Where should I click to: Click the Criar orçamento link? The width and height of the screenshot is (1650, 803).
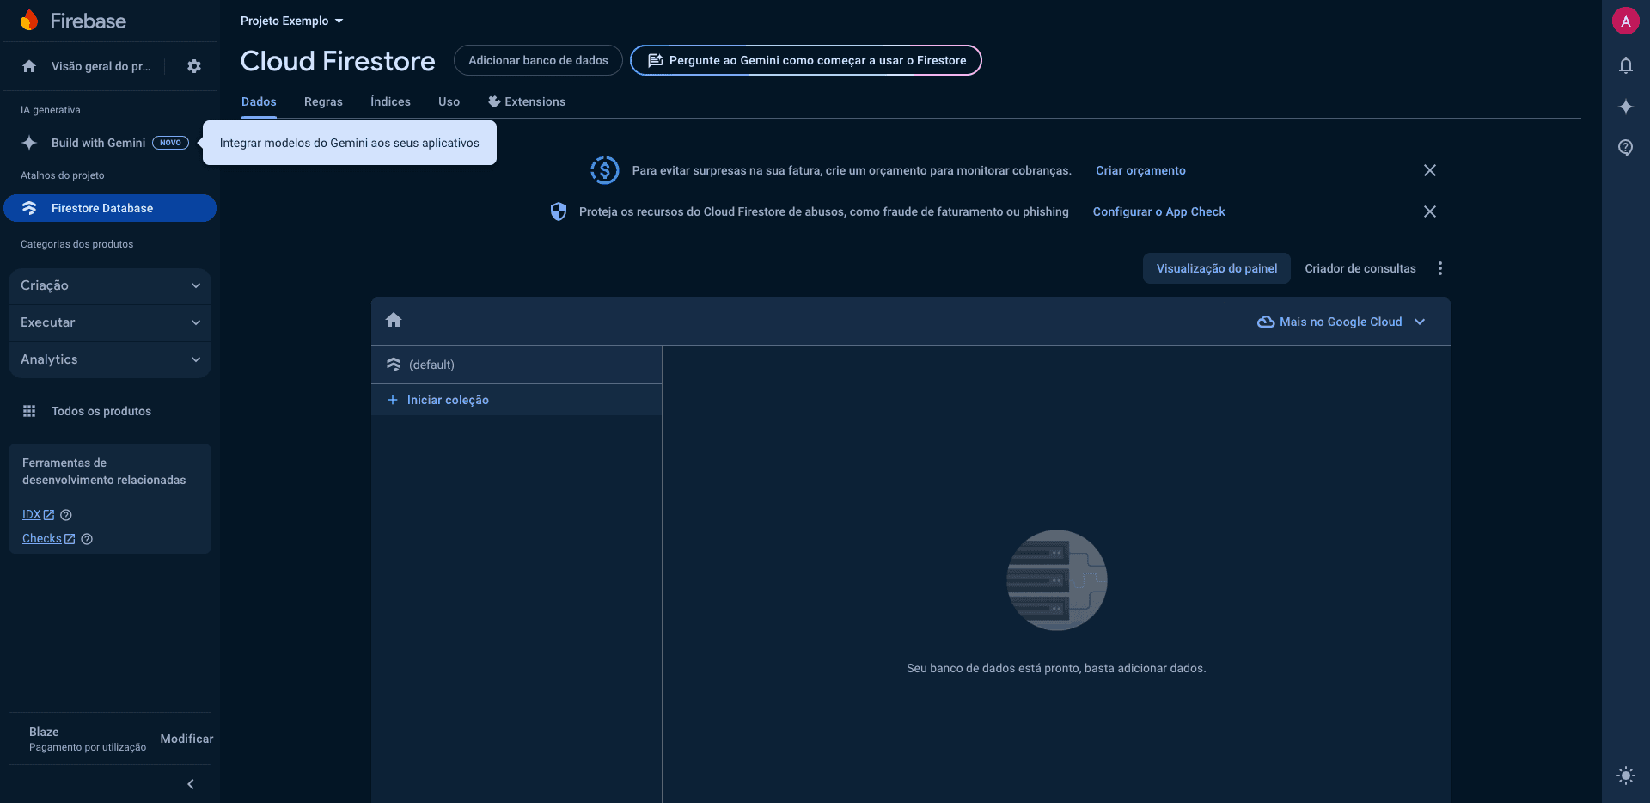pos(1140,170)
